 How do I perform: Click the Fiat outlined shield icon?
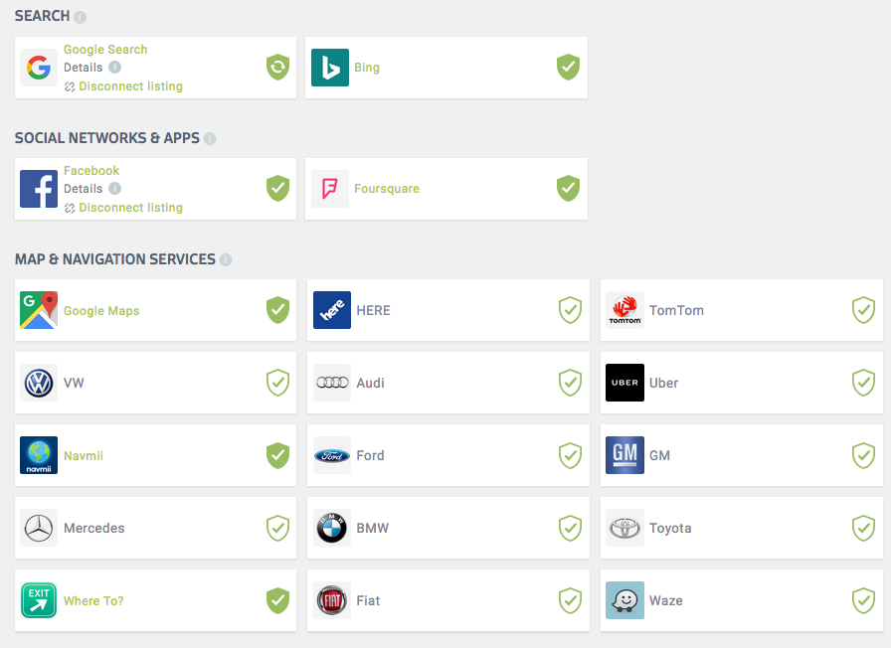[x=570, y=601]
